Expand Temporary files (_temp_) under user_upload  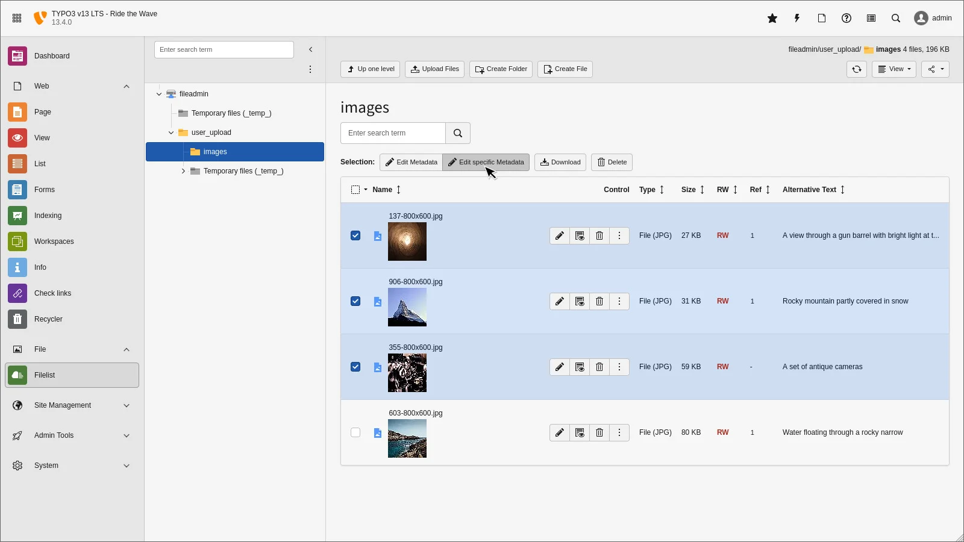point(183,171)
